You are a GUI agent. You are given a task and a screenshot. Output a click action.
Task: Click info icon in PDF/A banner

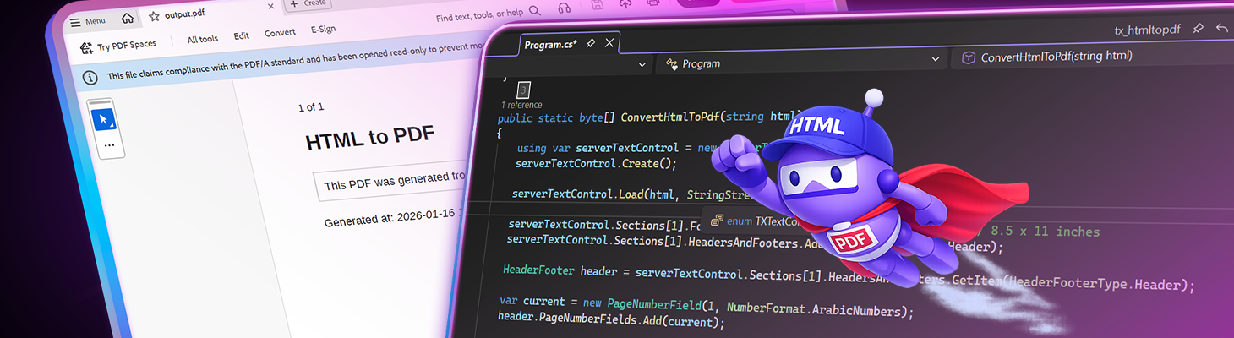(x=90, y=77)
